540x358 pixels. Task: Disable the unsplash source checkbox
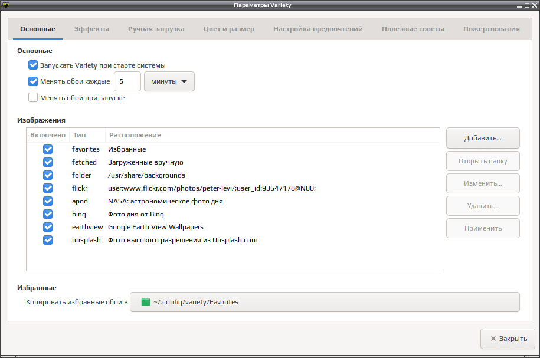(x=48, y=240)
